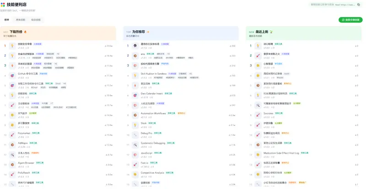Click the Medication Side Effect Visit Log icon

(258, 155)
